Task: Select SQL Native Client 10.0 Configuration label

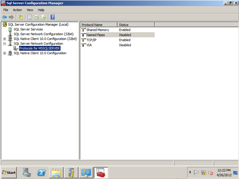Action: click(x=40, y=53)
